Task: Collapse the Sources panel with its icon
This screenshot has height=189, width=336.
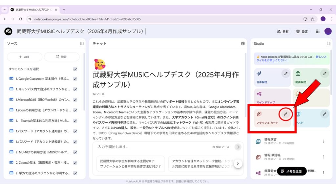Action: tap(82, 43)
